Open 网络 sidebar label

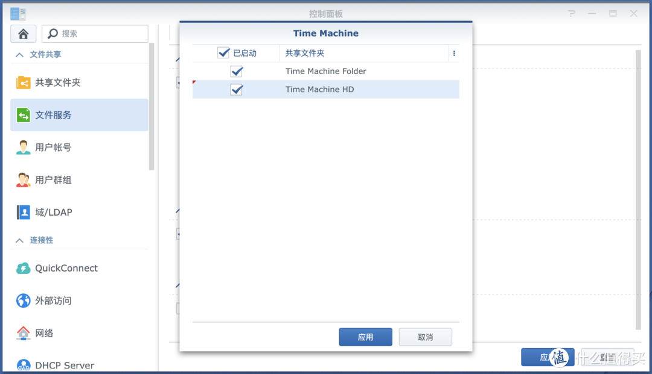click(x=44, y=333)
